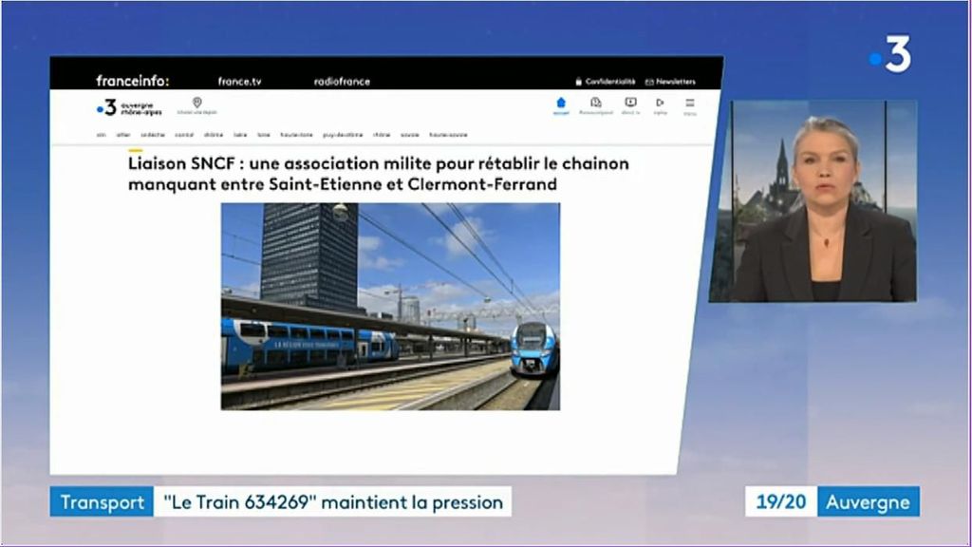Image resolution: width=972 pixels, height=547 pixels.
Task: Select the ardèche department tab
Action: point(153,135)
